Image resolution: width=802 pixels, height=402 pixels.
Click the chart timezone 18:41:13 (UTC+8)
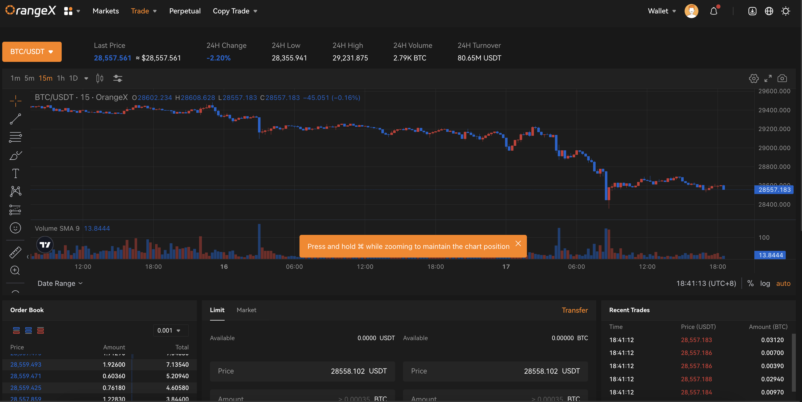tap(706, 283)
